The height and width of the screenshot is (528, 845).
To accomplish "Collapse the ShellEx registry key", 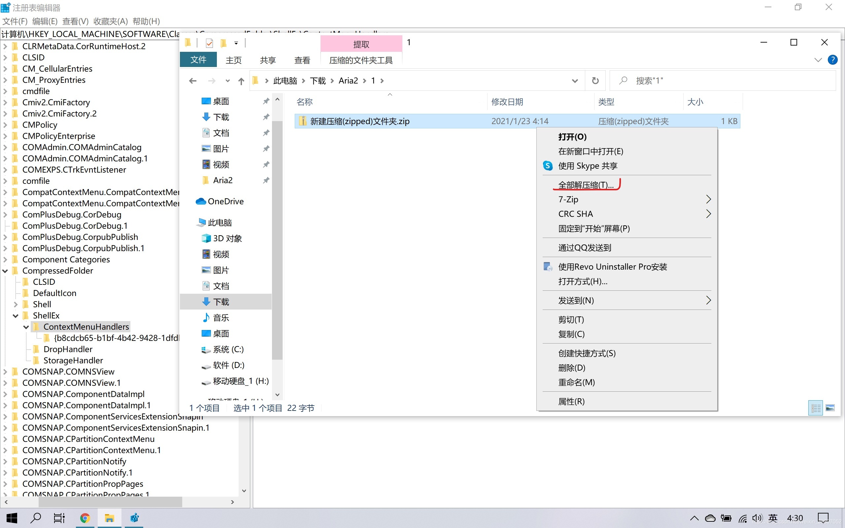I will (16, 316).
